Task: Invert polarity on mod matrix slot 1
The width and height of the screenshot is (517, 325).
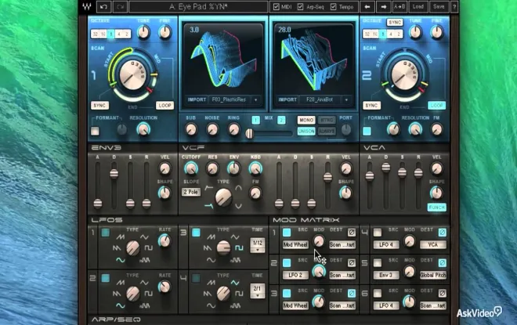Action: [x=352, y=233]
